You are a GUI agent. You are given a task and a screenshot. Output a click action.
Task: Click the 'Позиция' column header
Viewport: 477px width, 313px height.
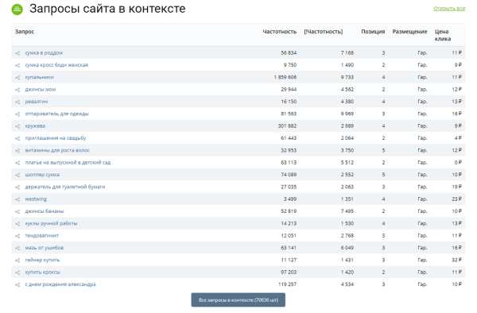click(x=373, y=32)
